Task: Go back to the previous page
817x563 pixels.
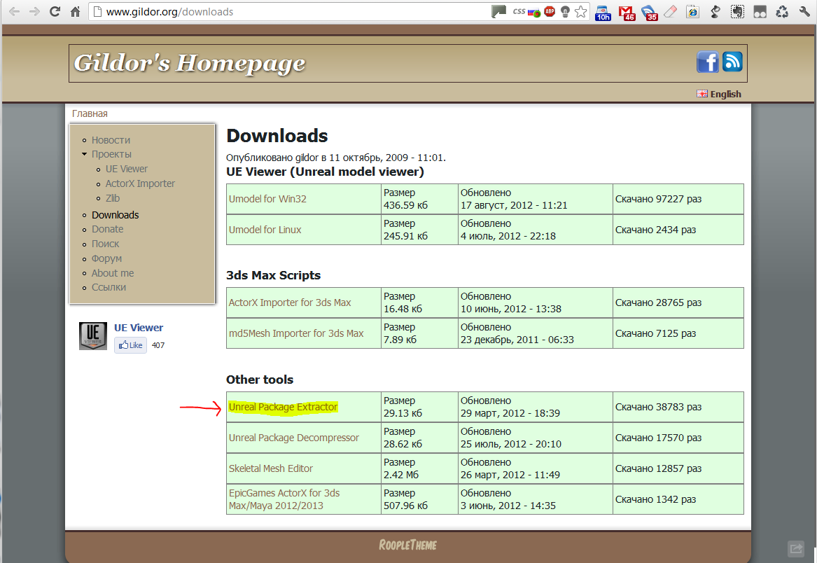Action: click(14, 11)
